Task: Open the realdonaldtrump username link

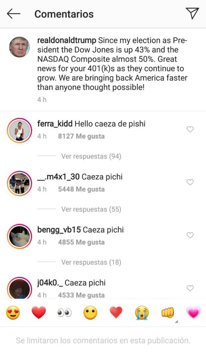Action: coord(67,41)
